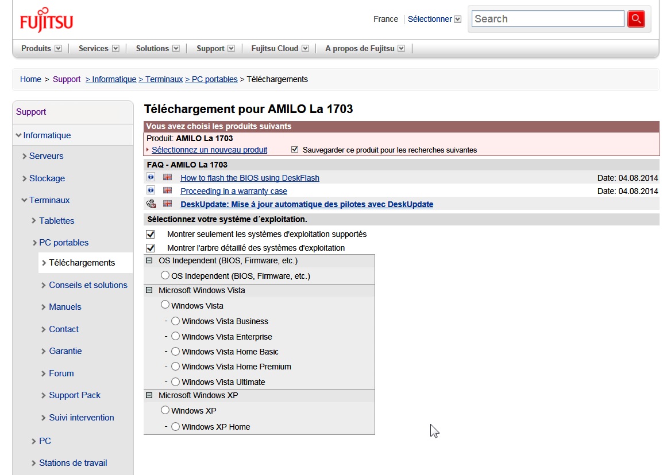
Task: Open Support Pack in sidebar
Action: [75, 395]
